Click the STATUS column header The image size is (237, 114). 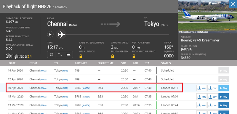(x=166, y=63)
